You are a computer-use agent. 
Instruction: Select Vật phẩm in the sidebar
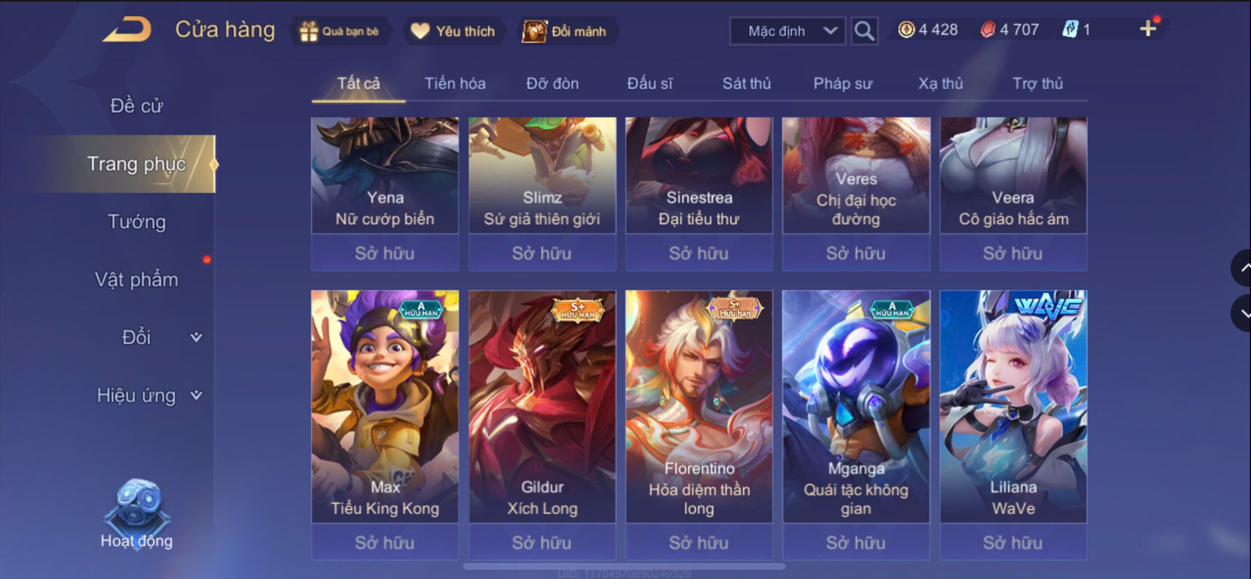tap(136, 280)
